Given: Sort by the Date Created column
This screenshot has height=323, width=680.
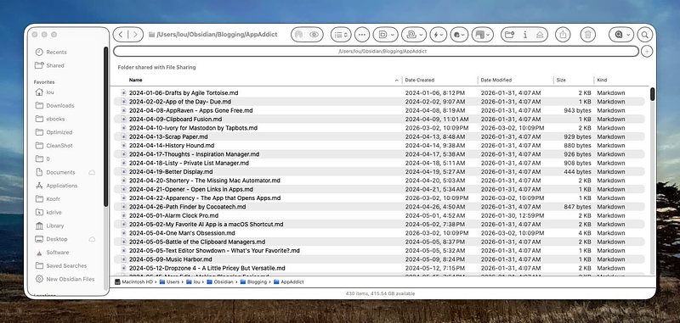Looking at the screenshot, I should click(x=419, y=80).
